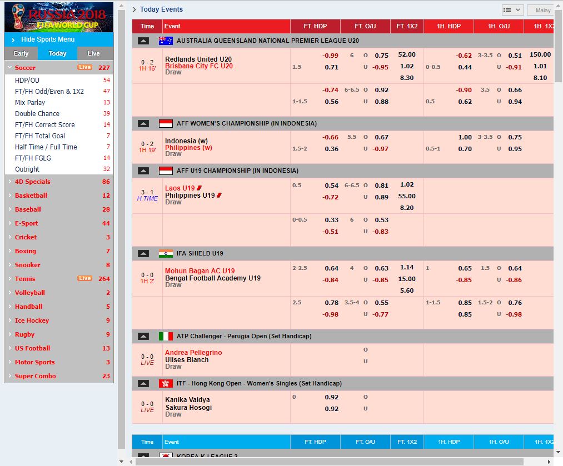Switch to the Live tab

[x=94, y=53]
